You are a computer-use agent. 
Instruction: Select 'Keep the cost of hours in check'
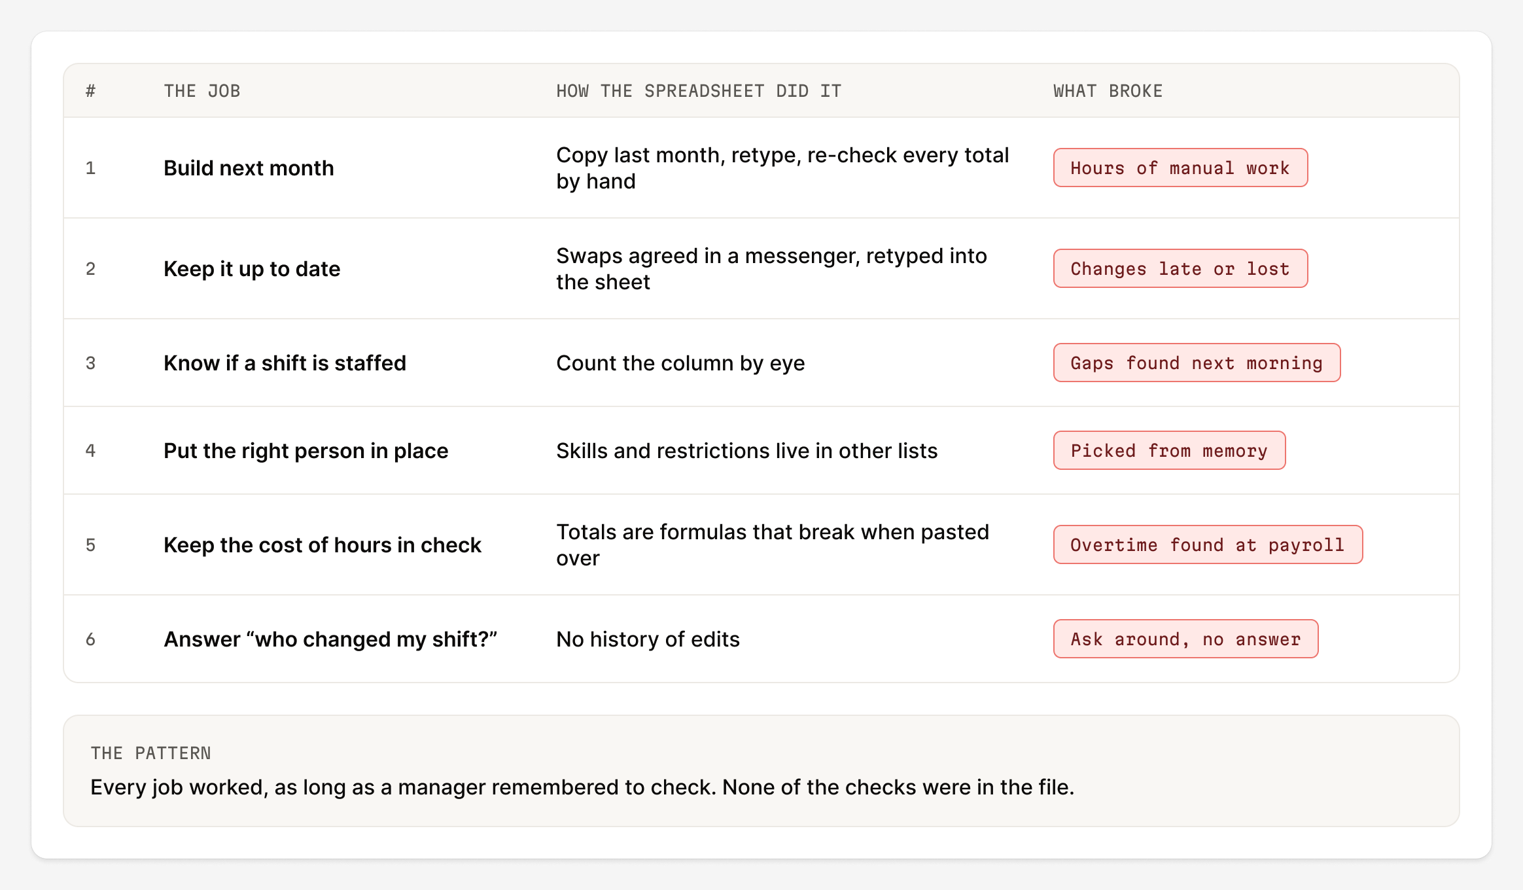[323, 545]
